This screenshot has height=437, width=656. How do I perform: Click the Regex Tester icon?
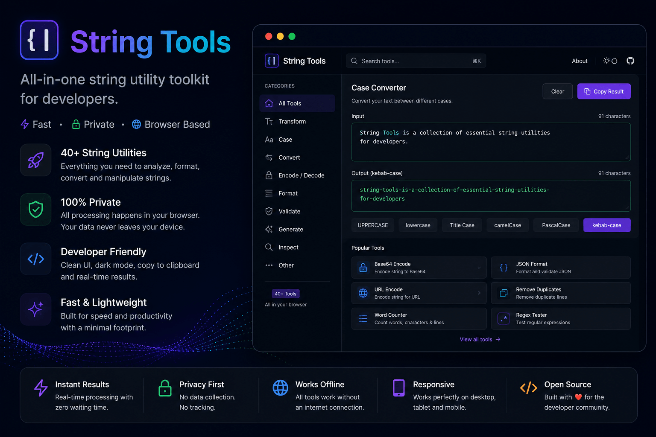pyautogui.click(x=504, y=318)
